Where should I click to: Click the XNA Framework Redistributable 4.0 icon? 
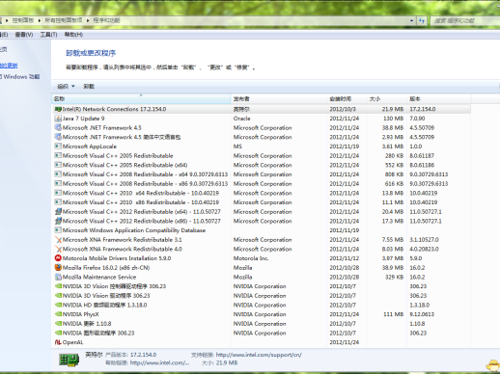pos(58,249)
